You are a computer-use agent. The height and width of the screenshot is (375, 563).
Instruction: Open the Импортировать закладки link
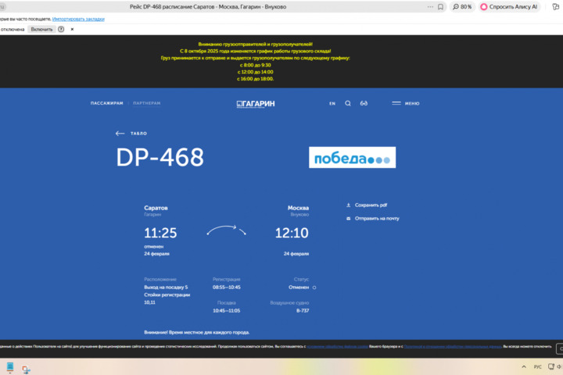point(79,18)
